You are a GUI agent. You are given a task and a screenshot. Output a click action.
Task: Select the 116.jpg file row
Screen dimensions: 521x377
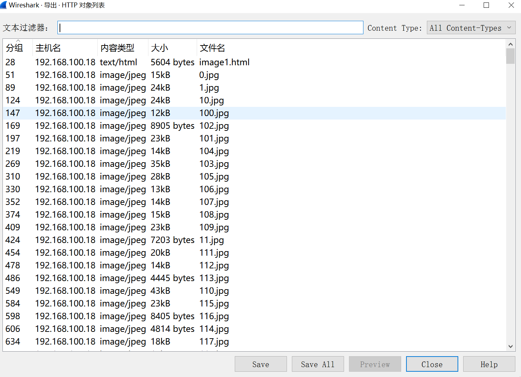255,316
